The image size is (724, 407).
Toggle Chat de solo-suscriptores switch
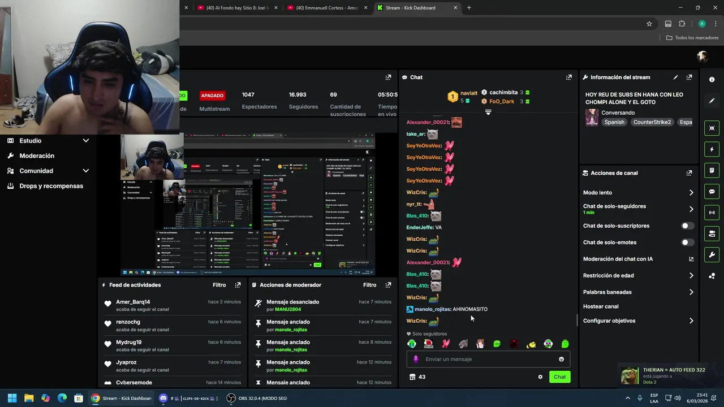coord(687,226)
